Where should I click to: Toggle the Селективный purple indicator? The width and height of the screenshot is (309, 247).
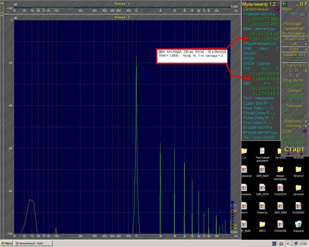(277, 9)
